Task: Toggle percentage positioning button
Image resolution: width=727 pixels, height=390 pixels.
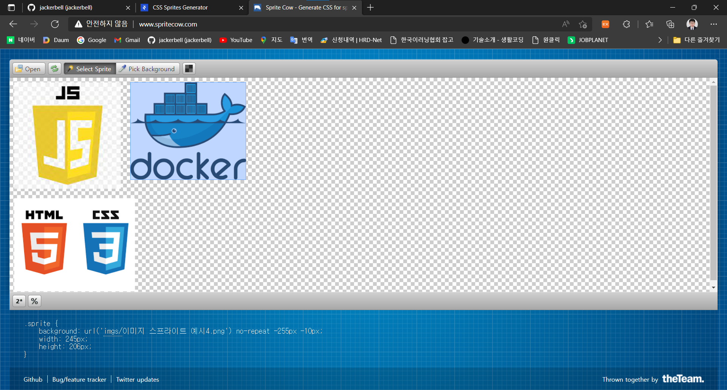Action: (x=34, y=301)
